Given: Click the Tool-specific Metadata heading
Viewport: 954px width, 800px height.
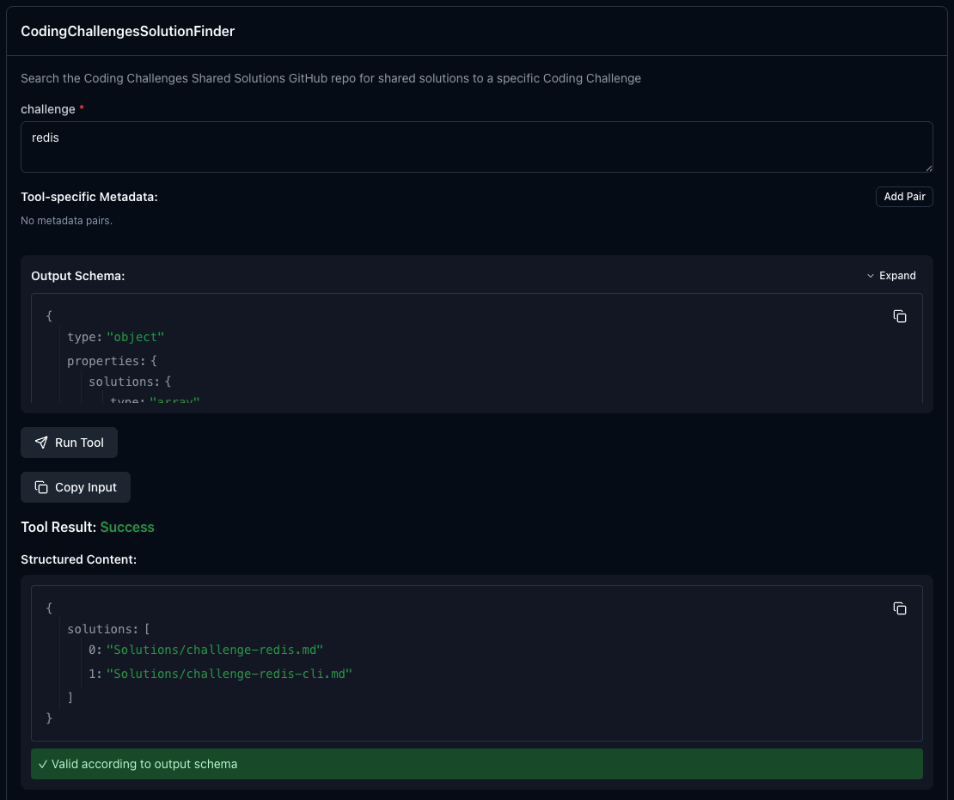Looking at the screenshot, I should pos(89,197).
